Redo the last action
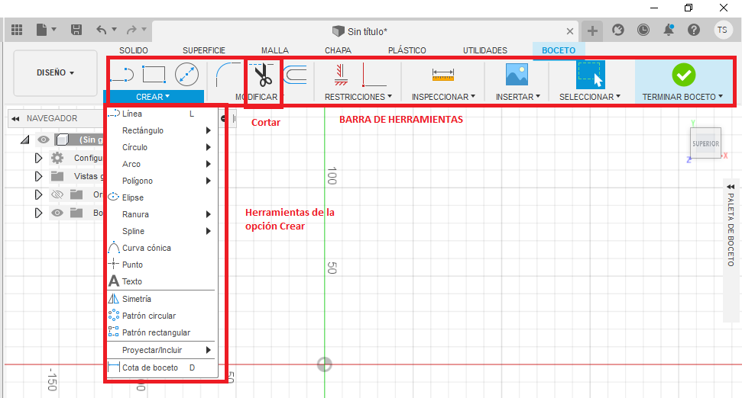 click(131, 30)
